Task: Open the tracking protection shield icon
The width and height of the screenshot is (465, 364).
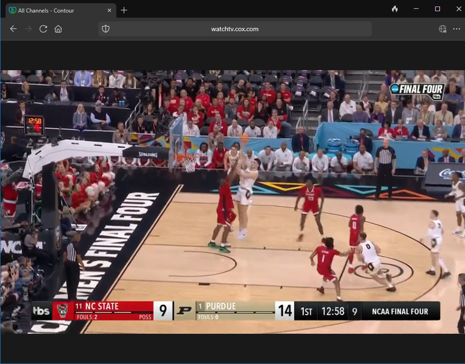Action: pyautogui.click(x=106, y=29)
